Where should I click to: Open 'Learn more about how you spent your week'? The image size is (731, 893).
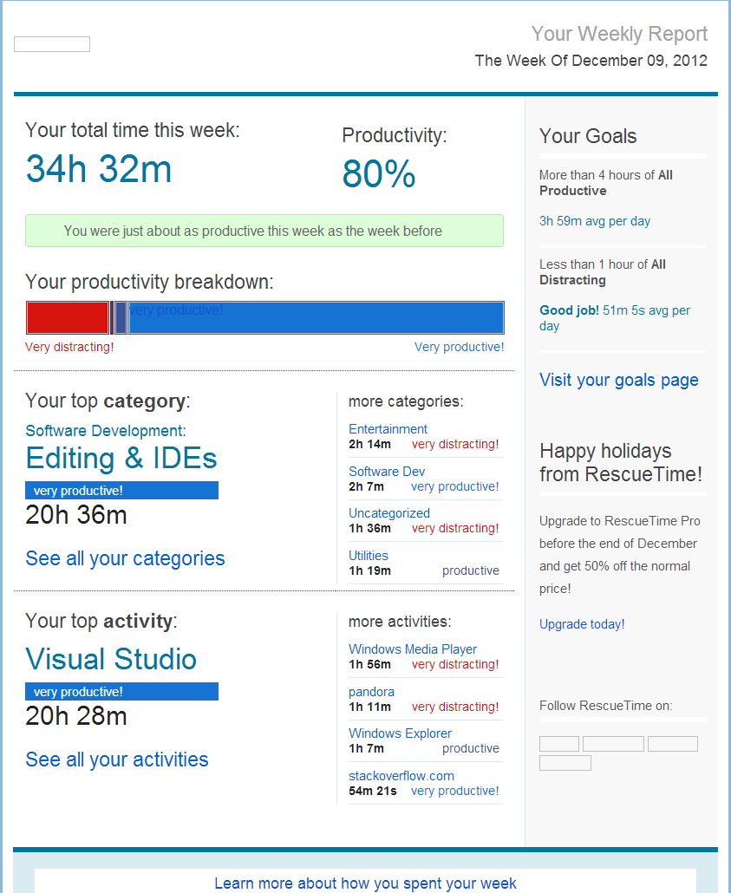point(365,883)
